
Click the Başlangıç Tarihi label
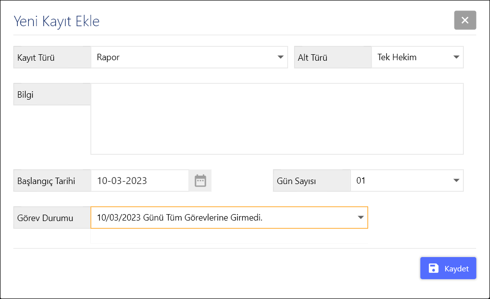[46, 181]
